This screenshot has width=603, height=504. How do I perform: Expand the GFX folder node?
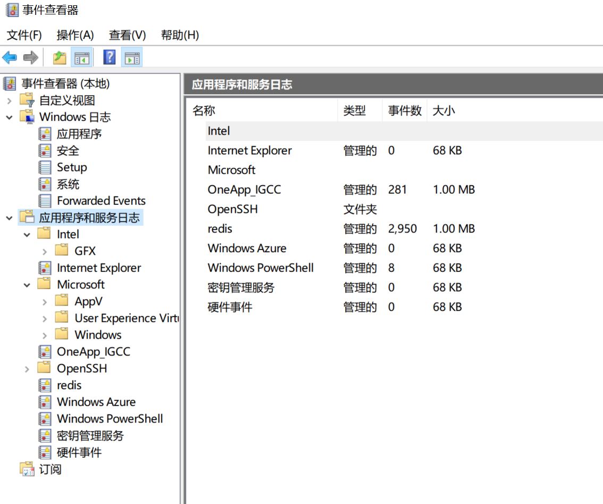tap(45, 252)
